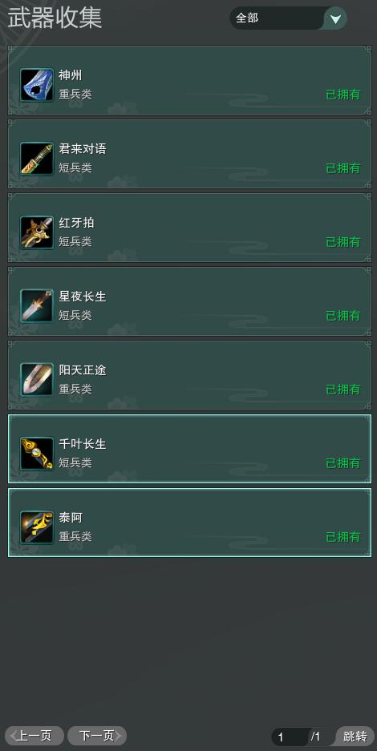Image resolution: width=377 pixels, height=751 pixels.
Task: Click 重兵类 label under 阳天正途
Action: click(x=75, y=390)
